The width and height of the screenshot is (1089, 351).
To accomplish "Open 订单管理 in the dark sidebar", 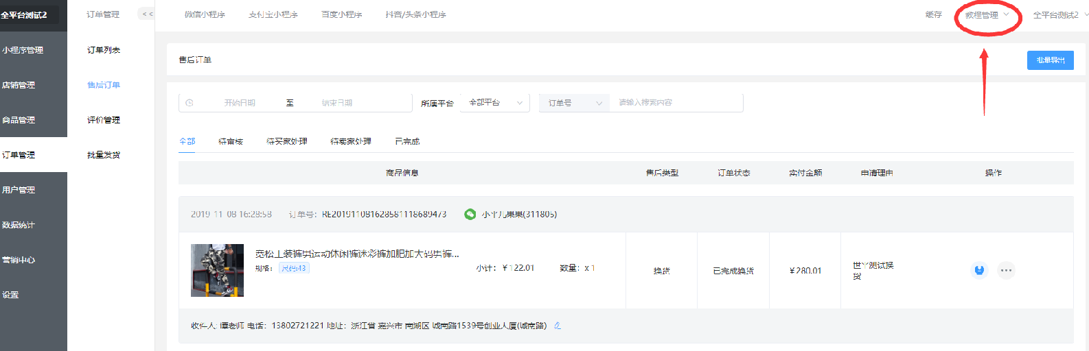I will tap(34, 155).
